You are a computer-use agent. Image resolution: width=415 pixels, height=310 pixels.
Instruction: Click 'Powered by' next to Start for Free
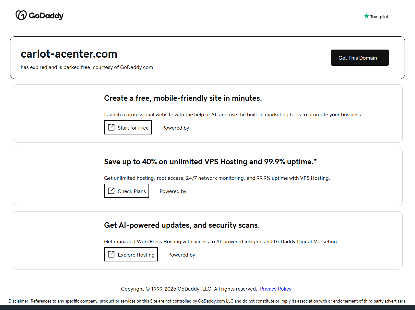176,128
